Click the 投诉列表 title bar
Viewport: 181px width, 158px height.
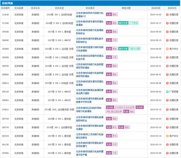click(90, 3)
